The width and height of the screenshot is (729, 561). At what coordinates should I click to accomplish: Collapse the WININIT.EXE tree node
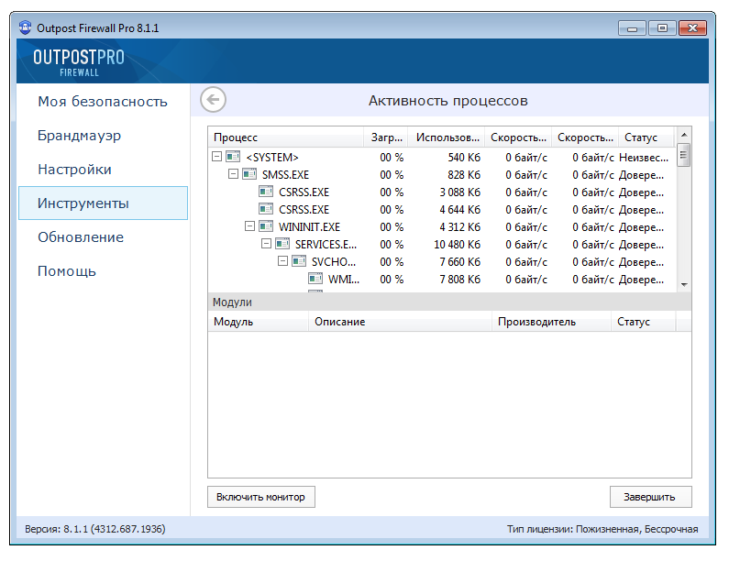pos(249,226)
